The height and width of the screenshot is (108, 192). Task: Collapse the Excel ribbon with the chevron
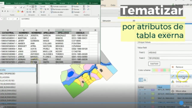pos(99,15)
